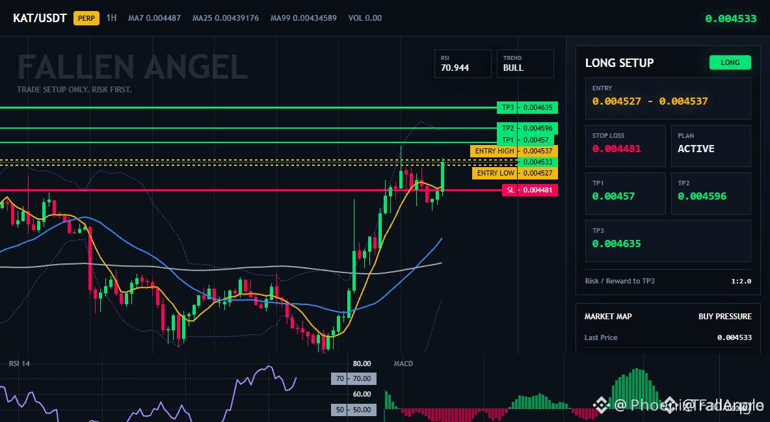Click the LONG SETUP panel heading
Image resolution: width=770 pixels, height=422 pixels.
[x=619, y=63]
